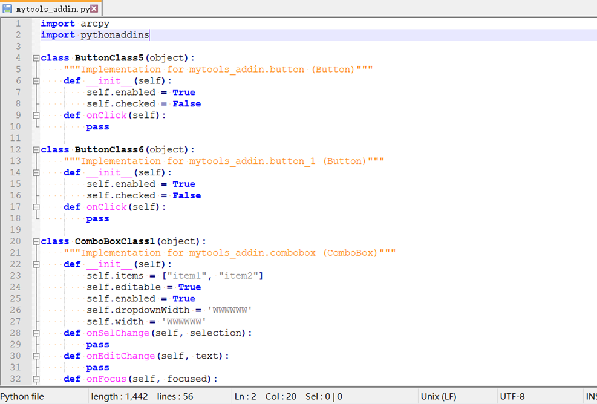597x404 pixels.
Task: Select the mytools_addin.py file tab
Action: pyautogui.click(x=51, y=8)
